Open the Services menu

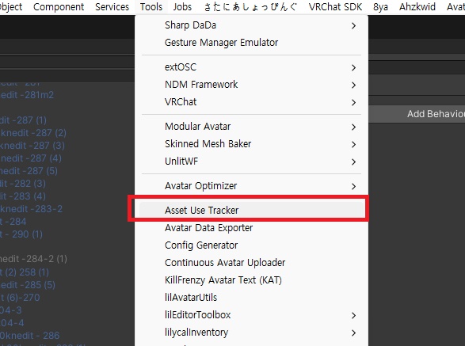point(112,7)
